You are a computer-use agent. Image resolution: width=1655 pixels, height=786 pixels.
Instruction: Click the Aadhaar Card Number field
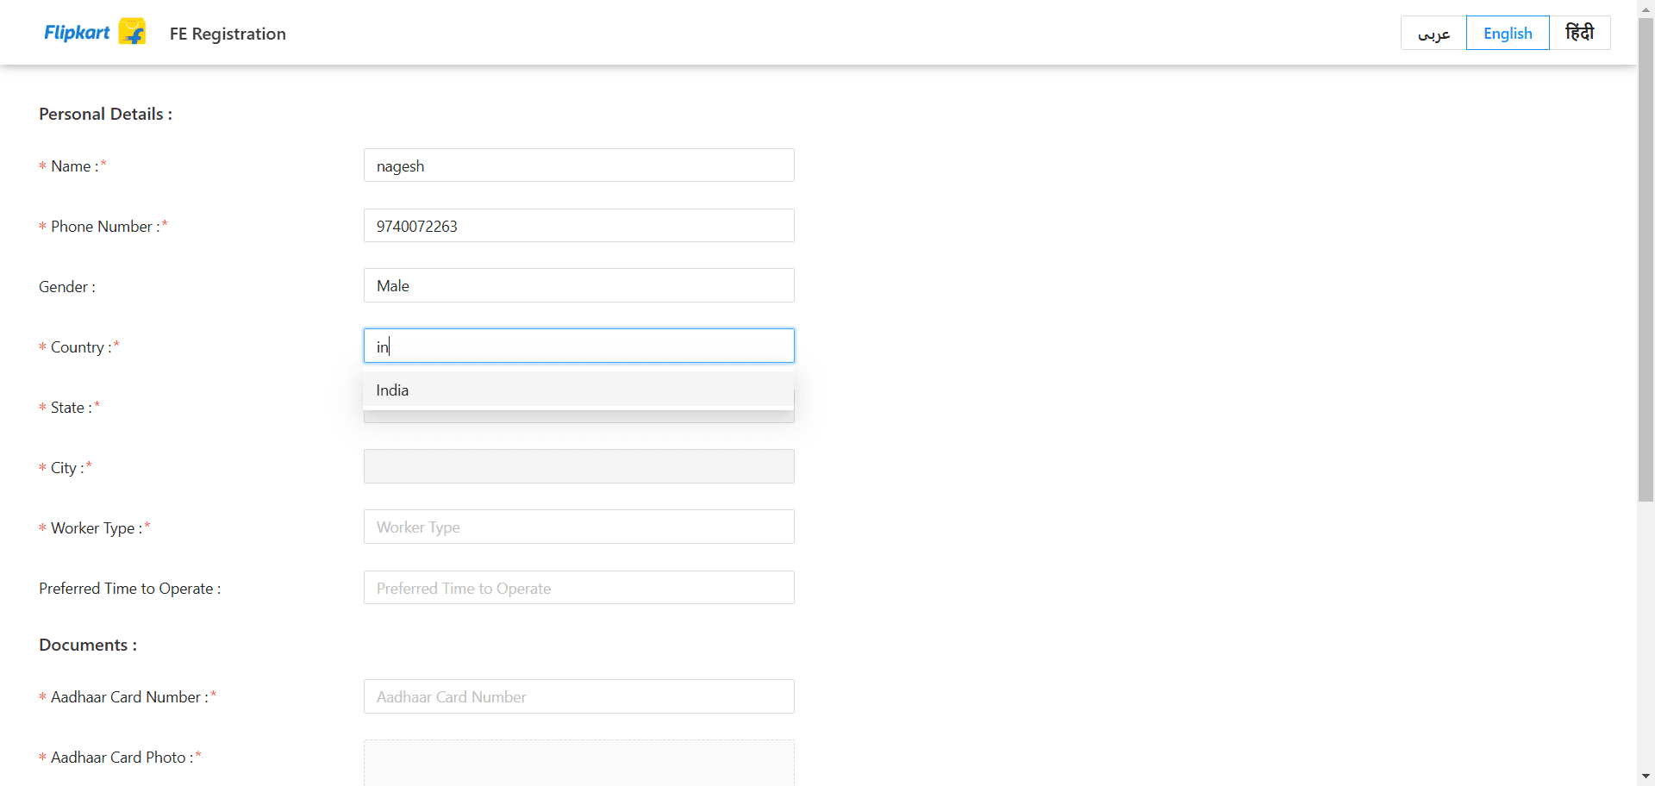pyautogui.click(x=579, y=696)
